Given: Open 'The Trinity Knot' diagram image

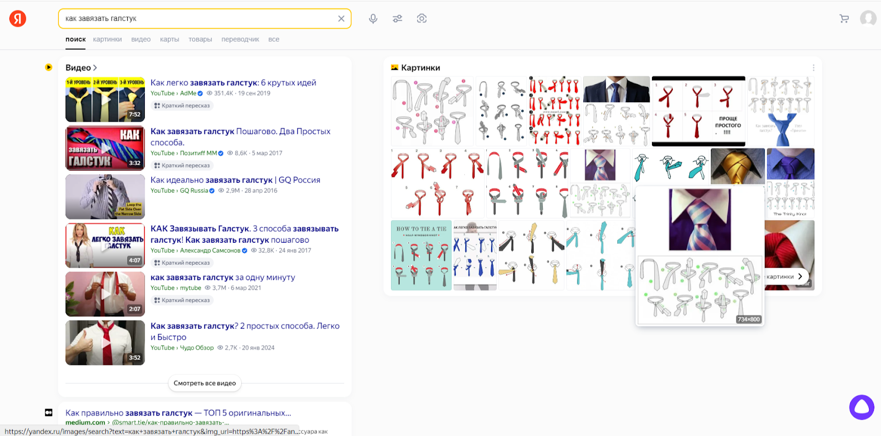Looking at the screenshot, I should point(790,200).
